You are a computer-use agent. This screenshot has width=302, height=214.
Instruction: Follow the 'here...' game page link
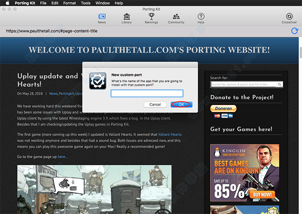point(62,157)
